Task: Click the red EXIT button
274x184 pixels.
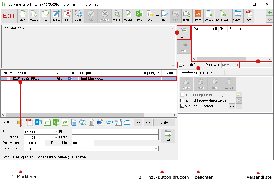Action: coord(9,16)
